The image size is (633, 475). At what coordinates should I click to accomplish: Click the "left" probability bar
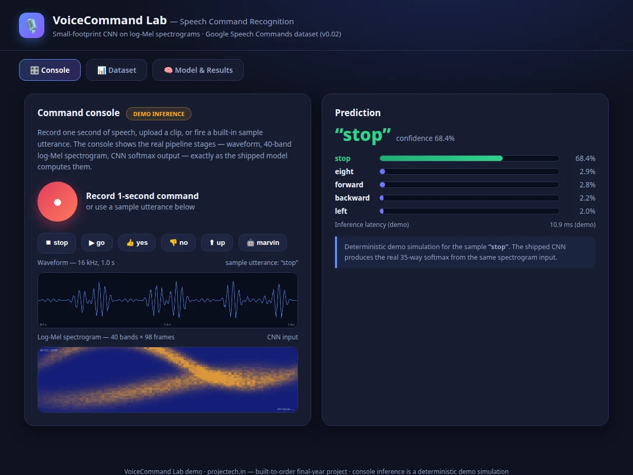469,211
